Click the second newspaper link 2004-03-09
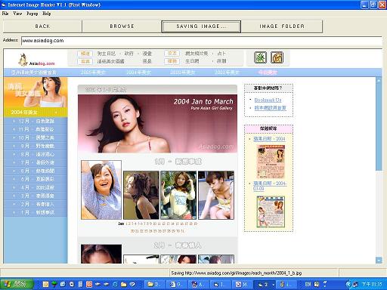 270,186
